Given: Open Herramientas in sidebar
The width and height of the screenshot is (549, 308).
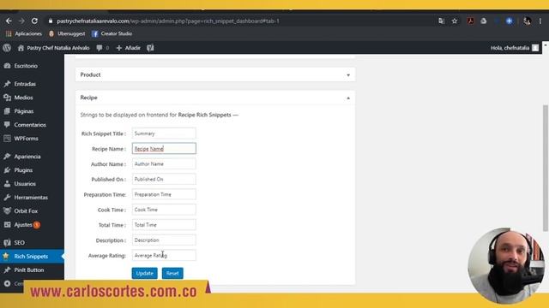Looking at the screenshot, I should pyautogui.click(x=32, y=198).
